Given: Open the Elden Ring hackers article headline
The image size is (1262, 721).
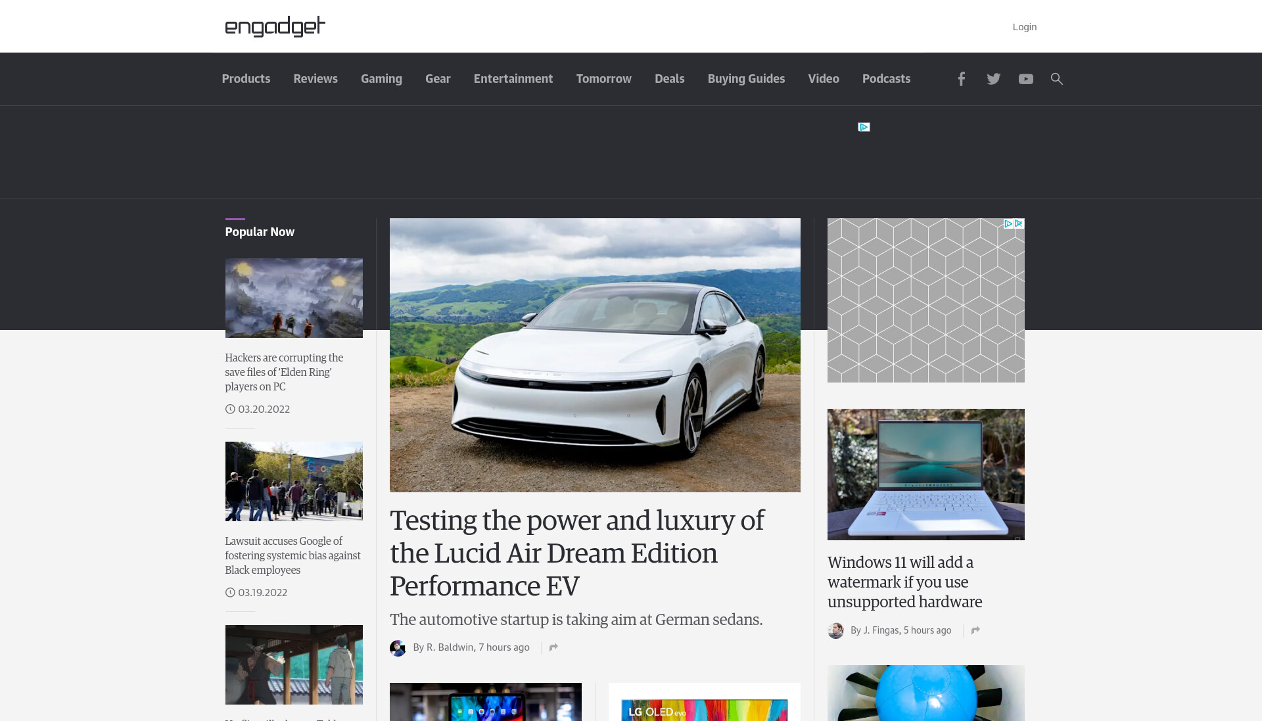Looking at the screenshot, I should [x=284, y=372].
